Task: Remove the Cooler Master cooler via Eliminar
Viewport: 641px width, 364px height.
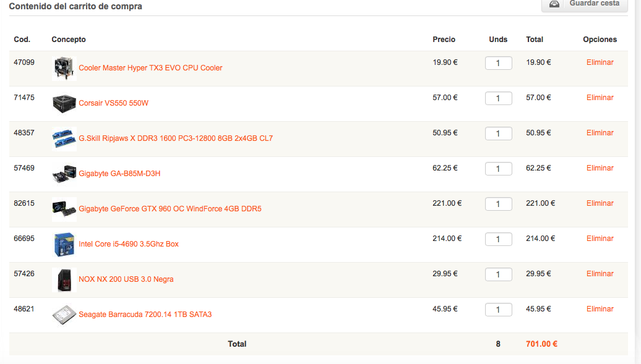Action: 600,62
